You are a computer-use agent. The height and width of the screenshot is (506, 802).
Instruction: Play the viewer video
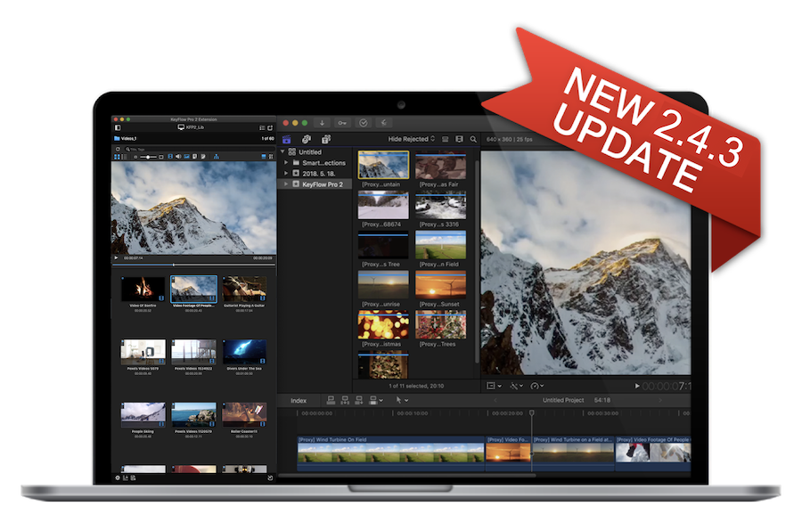[x=637, y=386]
